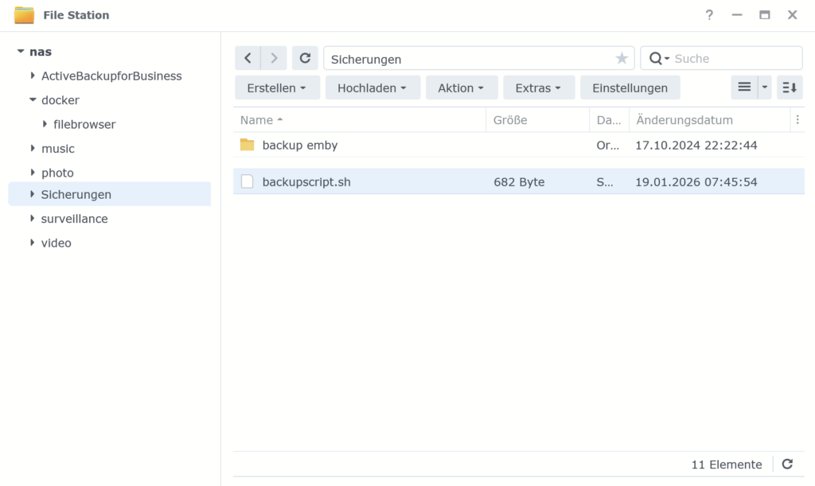
Task: Refresh the Sicherungen folder via toolbar icon
Action: click(x=304, y=58)
